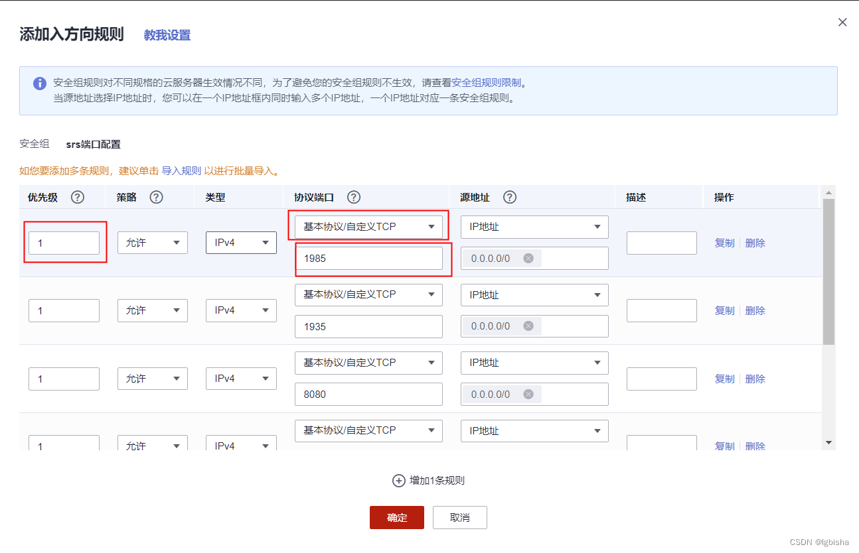Click description field in the 1935 row

(662, 310)
